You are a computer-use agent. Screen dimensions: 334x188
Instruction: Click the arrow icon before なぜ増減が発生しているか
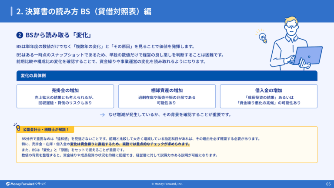[x=103, y=115]
